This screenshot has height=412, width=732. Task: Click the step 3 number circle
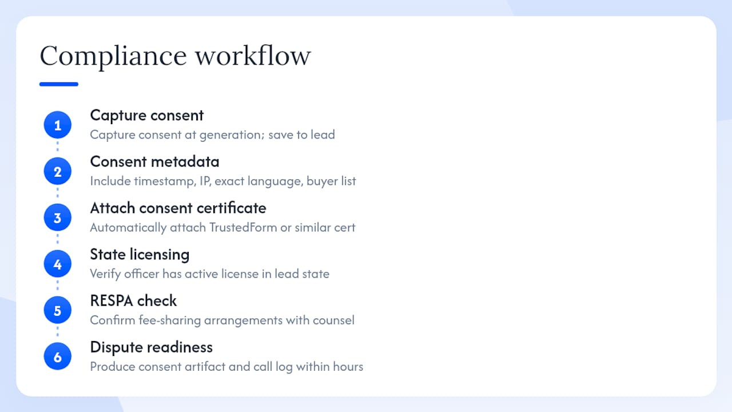tap(57, 218)
